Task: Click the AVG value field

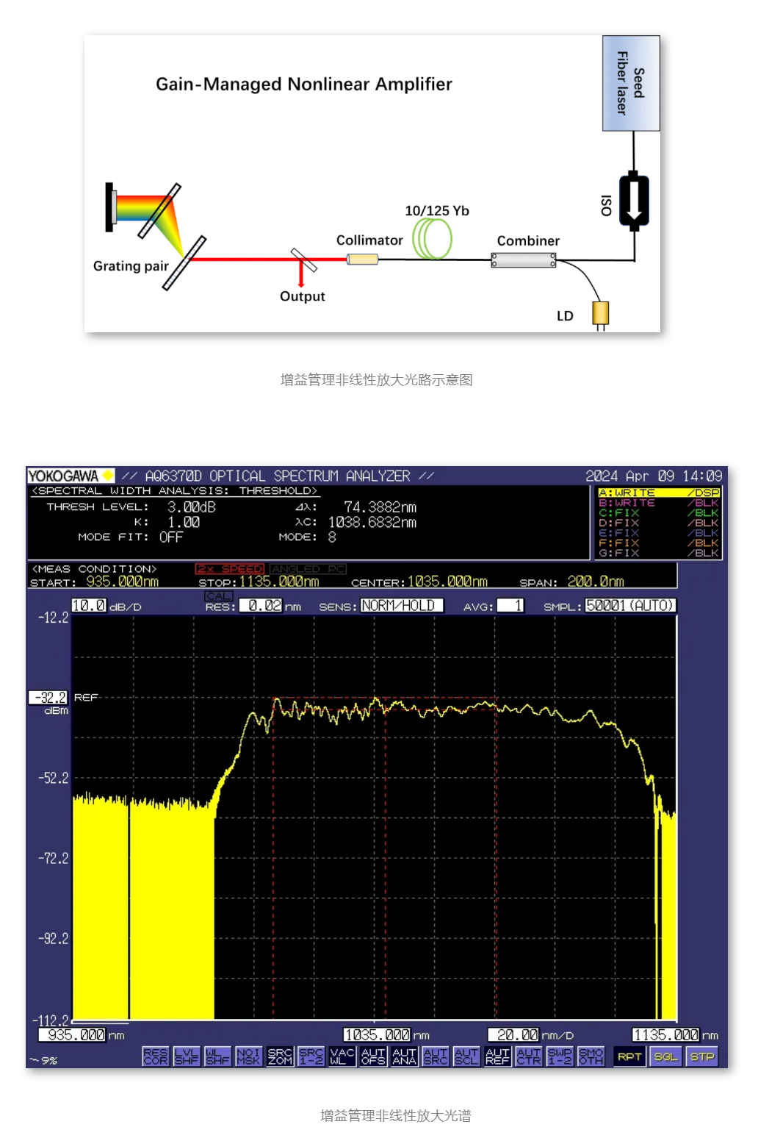Action: pos(510,606)
